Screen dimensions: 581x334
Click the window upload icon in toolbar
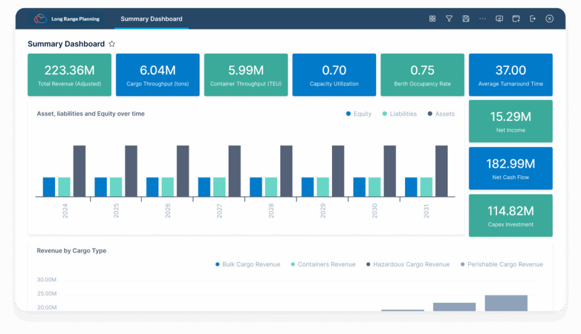(x=516, y=19)
